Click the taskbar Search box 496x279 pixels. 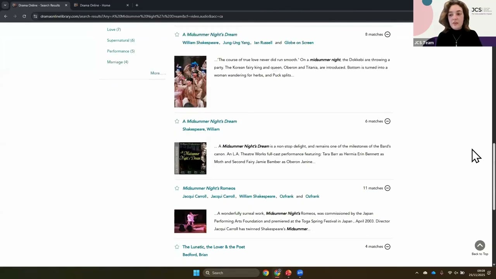(x=231, y=273)
